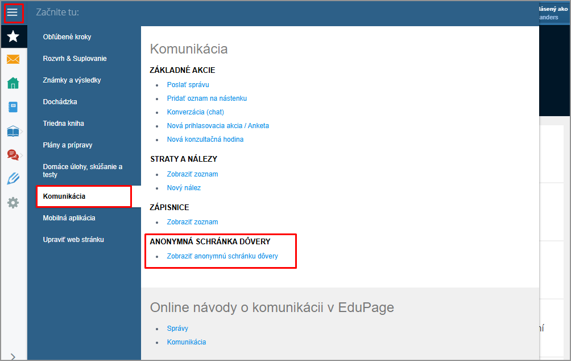Click the ZÁPISNICE section heading
Image resolution: width=571 pixels, height=361 pixels.
pos(169,207)
